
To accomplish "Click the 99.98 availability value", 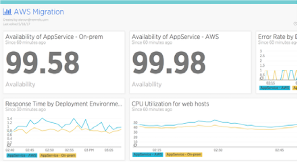I will pyautogui.click(x=169, y=63).
